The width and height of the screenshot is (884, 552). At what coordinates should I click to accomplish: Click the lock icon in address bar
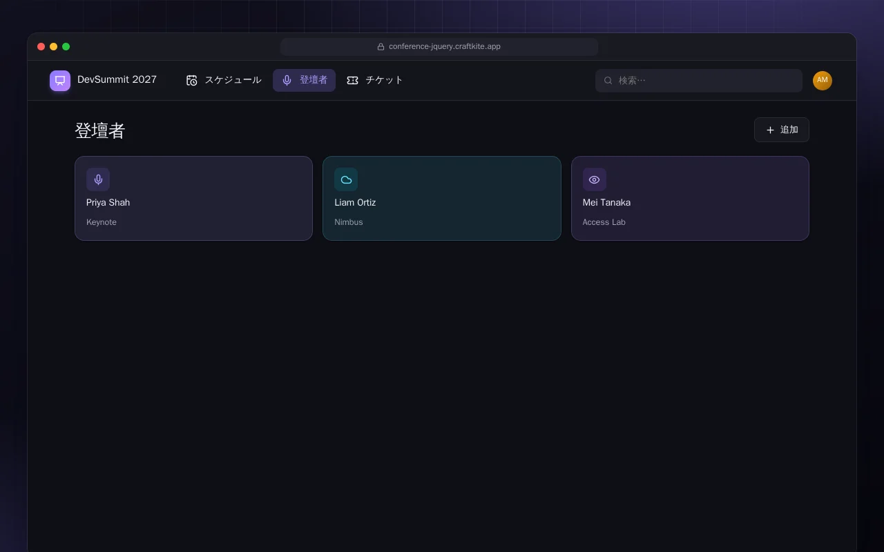coord(381,47)
